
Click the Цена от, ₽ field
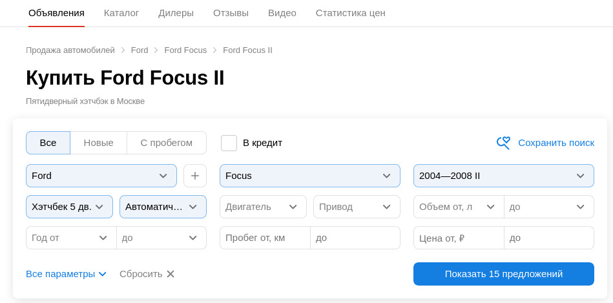coord(459,238)
